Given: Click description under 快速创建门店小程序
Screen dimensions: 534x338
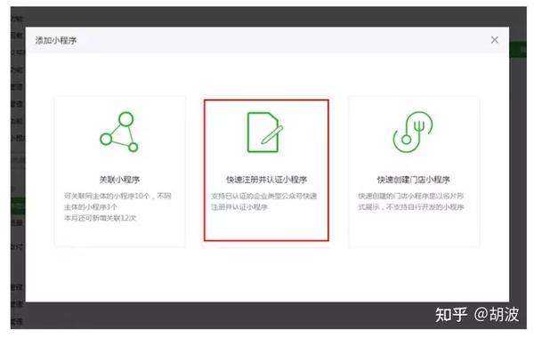Looking at the screenshot, I should point(411,201).
